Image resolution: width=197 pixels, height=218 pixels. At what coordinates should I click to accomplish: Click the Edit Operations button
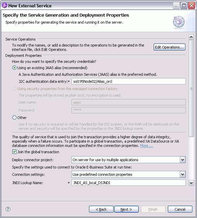pyautogui.click(x=170, y=47)
